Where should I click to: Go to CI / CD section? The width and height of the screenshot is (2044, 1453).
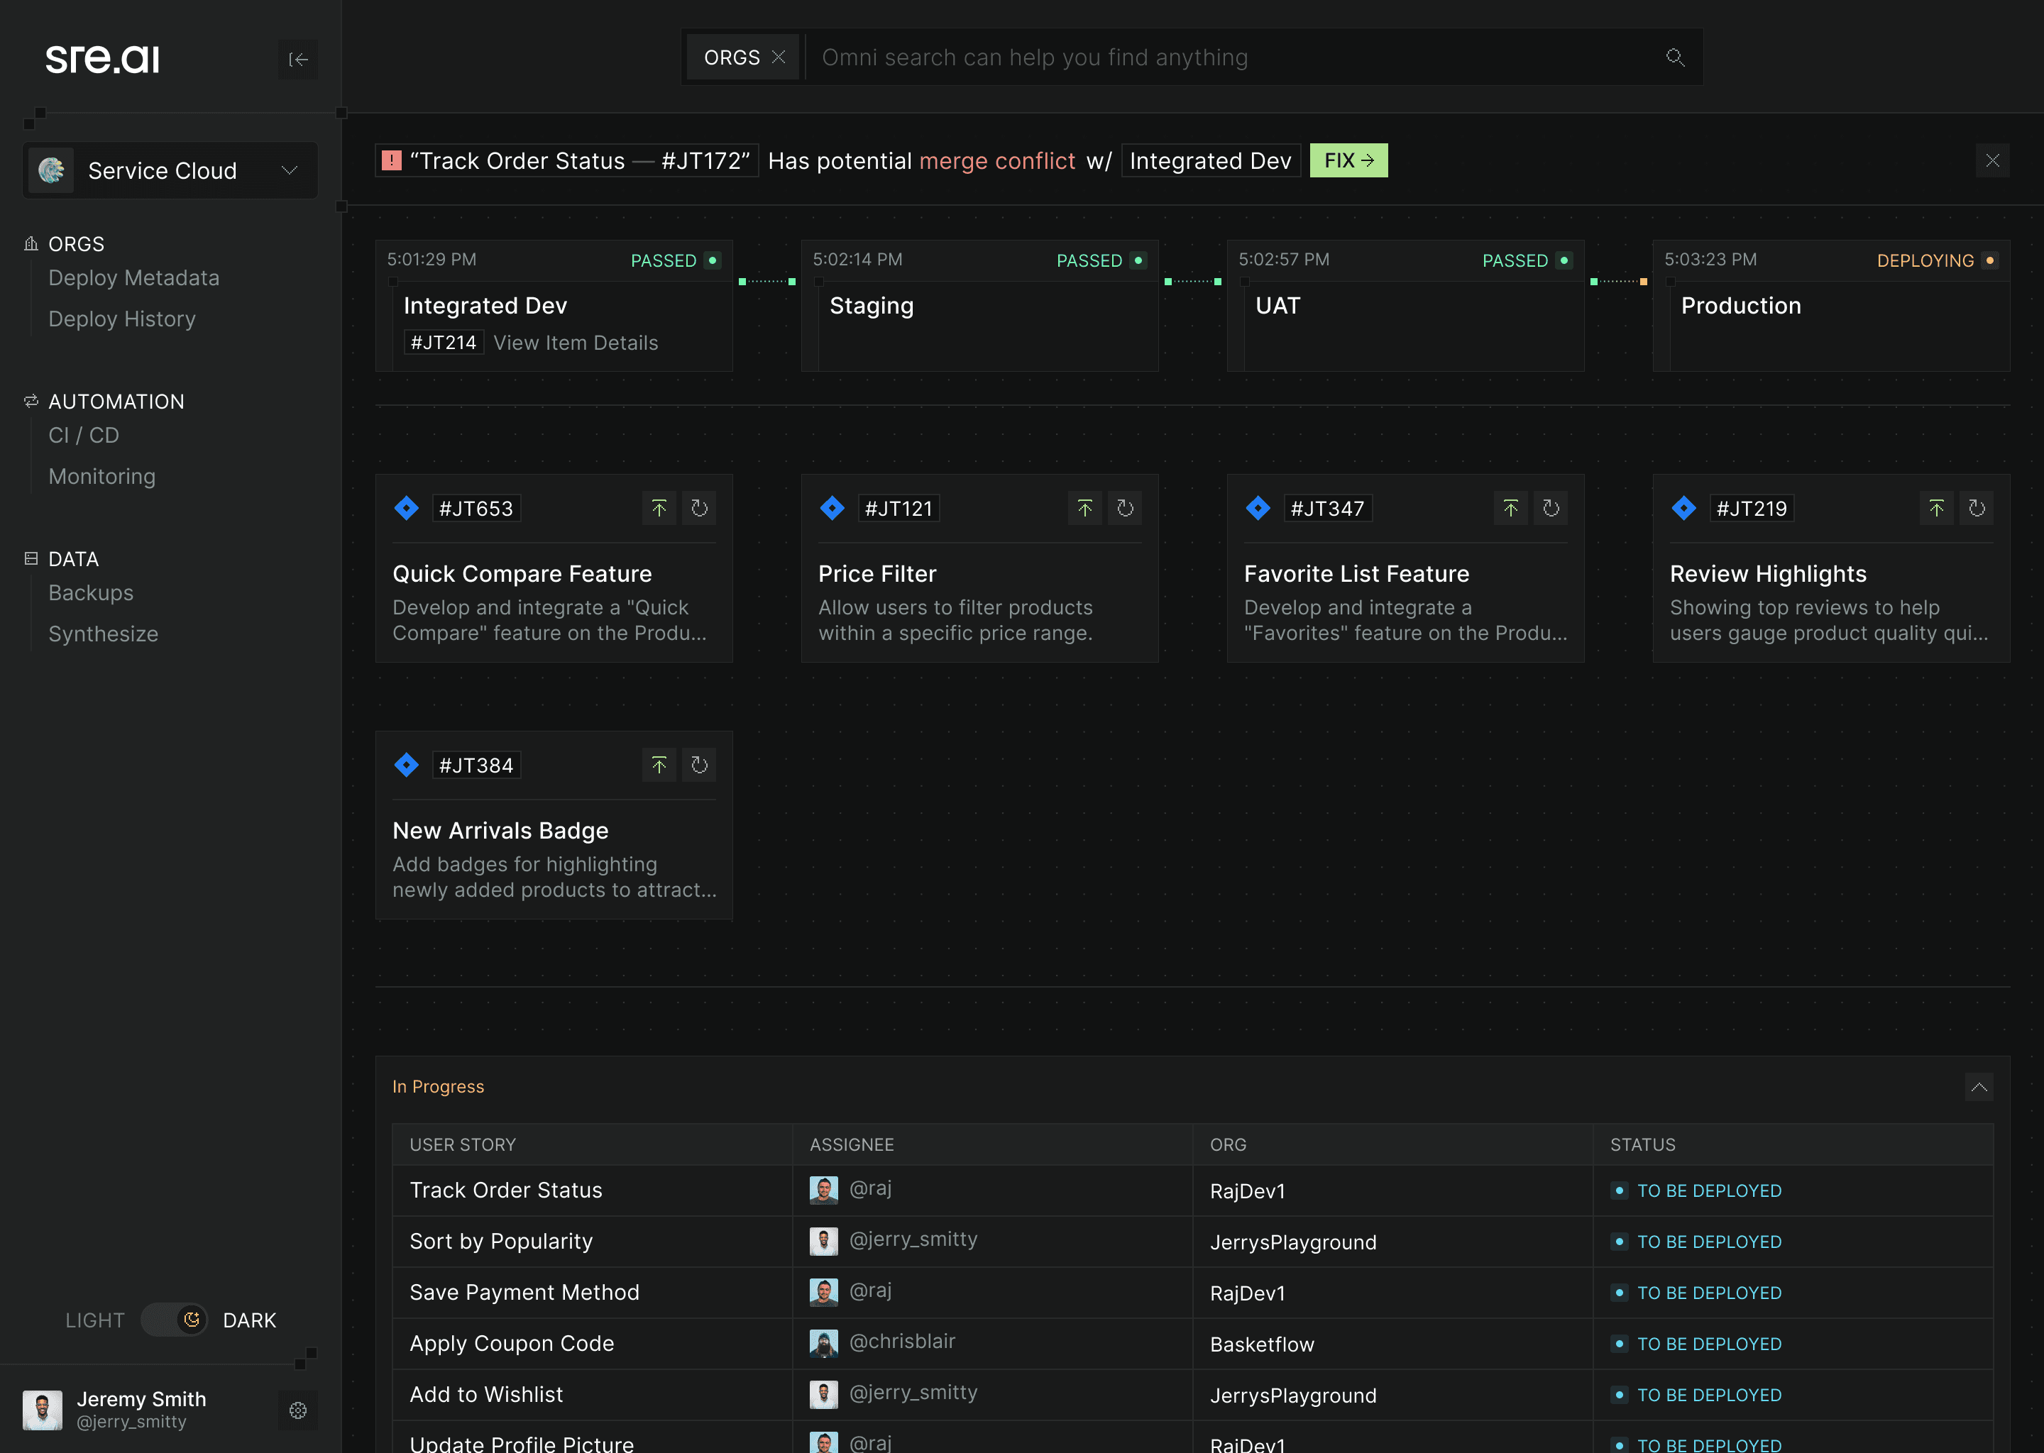point(83,436)
